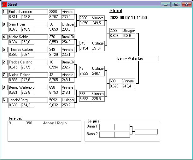Click Fredde Carsting's speed 267,5
This screenshot has width=193, height=160.
27,67
